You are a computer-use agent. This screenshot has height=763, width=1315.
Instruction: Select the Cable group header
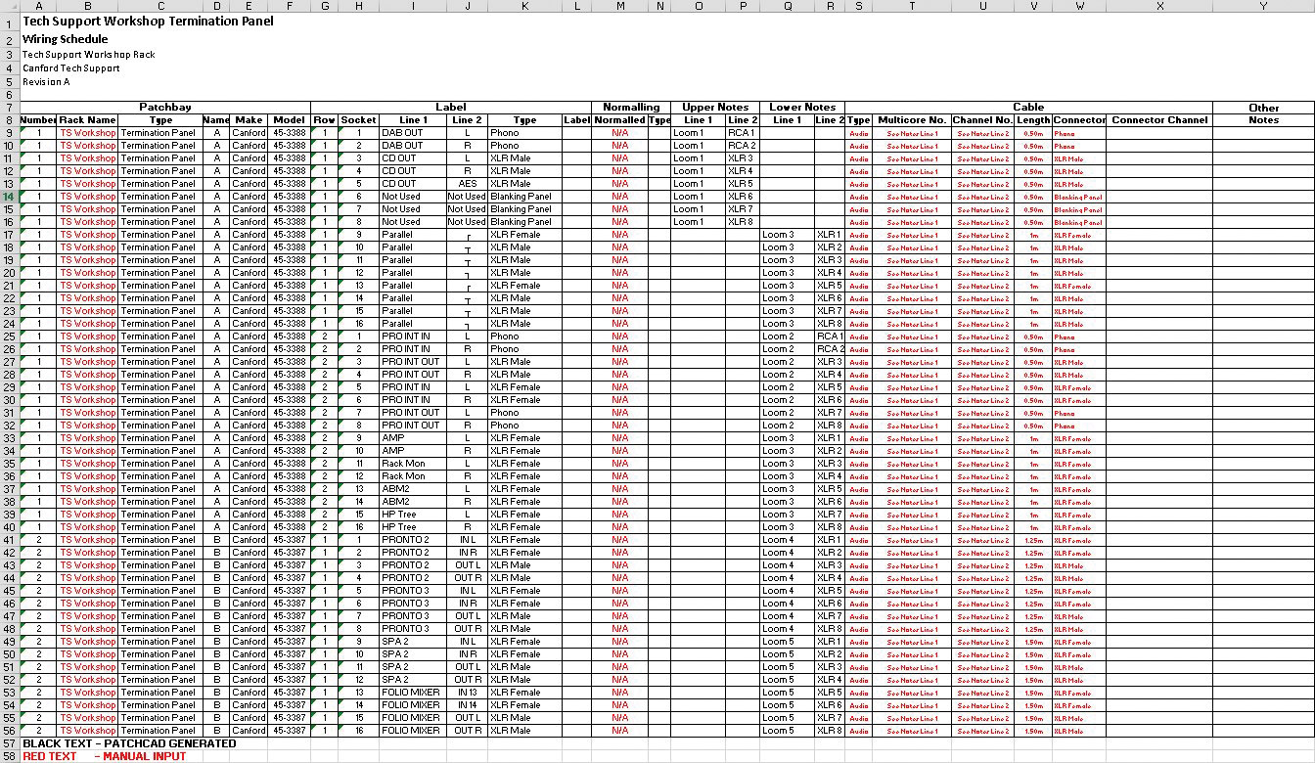tap(1027, 108)
